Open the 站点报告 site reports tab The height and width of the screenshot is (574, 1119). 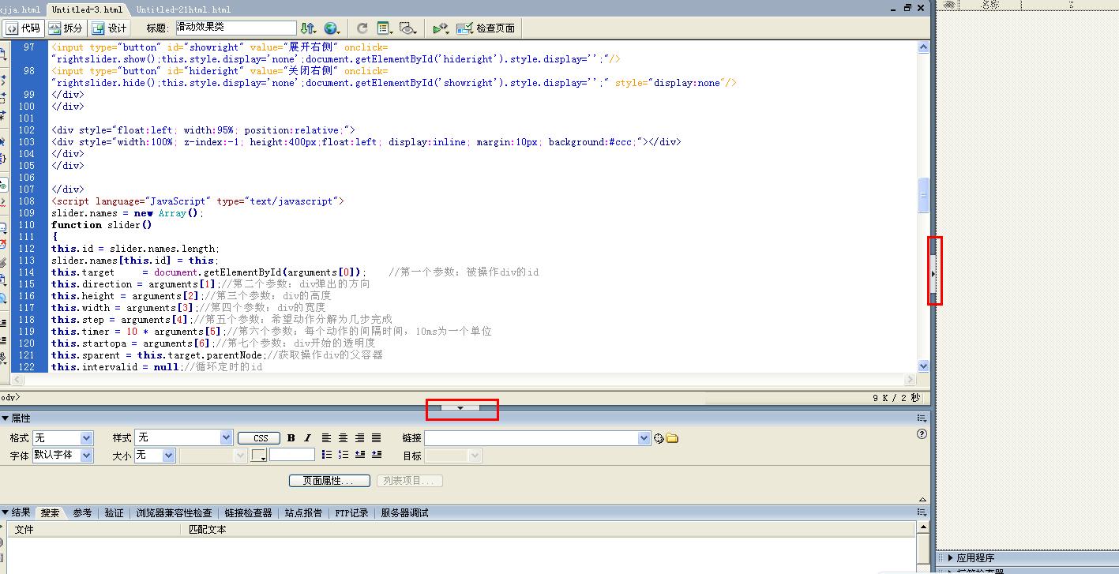(303, 513)
